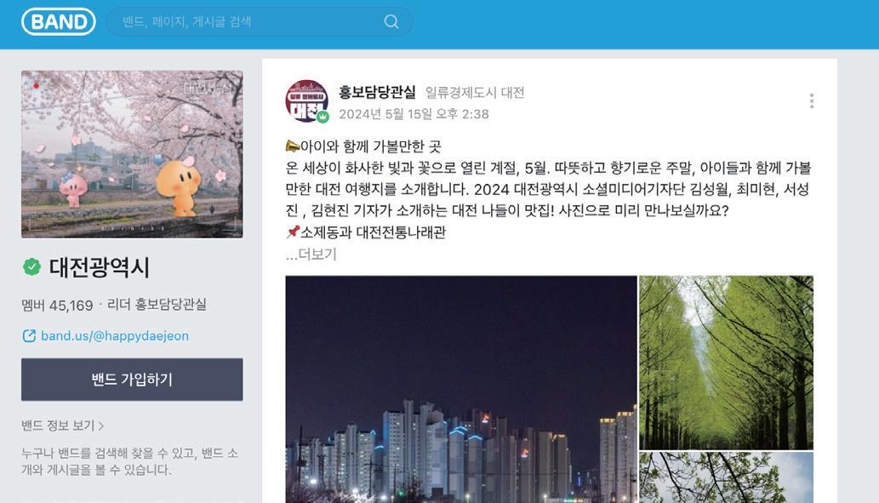Open the lower-right tree branches photo

(726, 477)
